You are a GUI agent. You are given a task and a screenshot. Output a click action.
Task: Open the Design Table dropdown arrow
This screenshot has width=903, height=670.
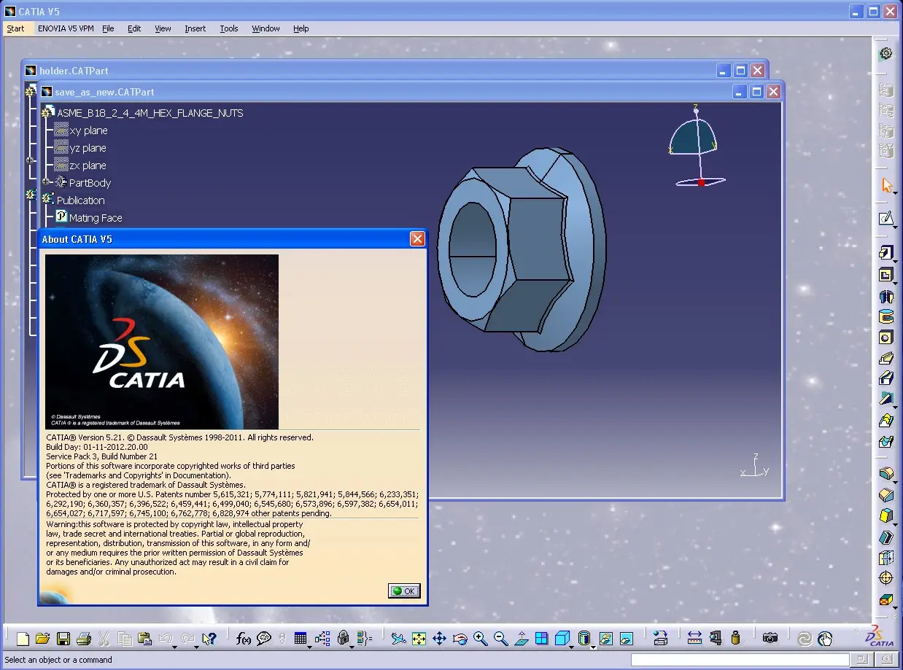point(309,647)
